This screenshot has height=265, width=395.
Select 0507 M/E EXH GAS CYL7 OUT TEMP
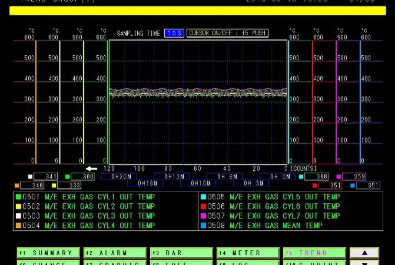[274, 216]
